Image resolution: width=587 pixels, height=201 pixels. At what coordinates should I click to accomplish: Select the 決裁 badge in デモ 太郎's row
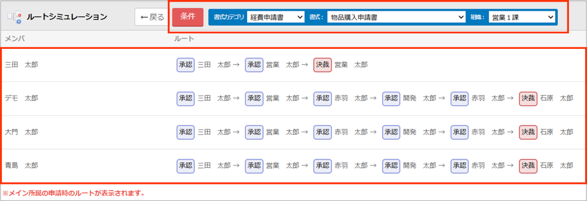coord(528,98)
